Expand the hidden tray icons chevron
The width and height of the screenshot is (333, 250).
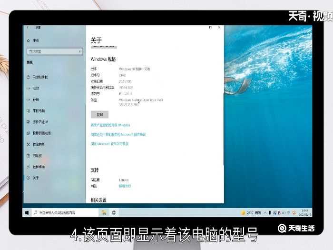pyautogui.click(x=265, y=212)
